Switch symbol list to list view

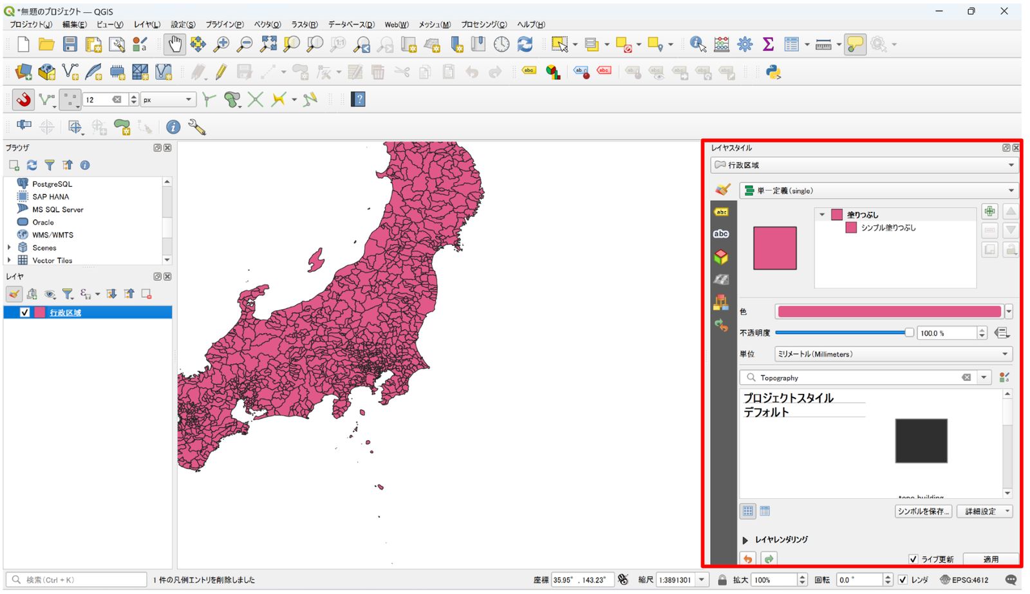pyautogui.click(x=765, y=511)
